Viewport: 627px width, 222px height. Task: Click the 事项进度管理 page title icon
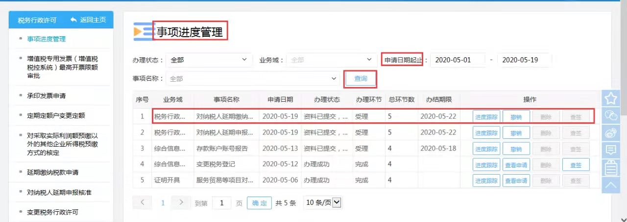(144, 32)
